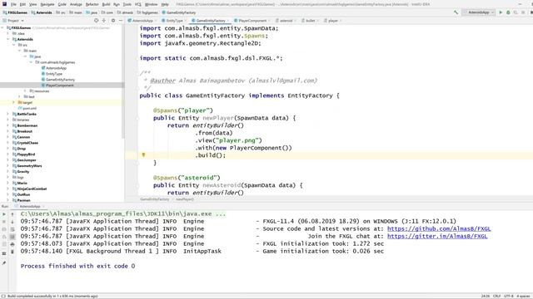Open the Refactor menu
The image size is (533, 299).
click(92, 4)
